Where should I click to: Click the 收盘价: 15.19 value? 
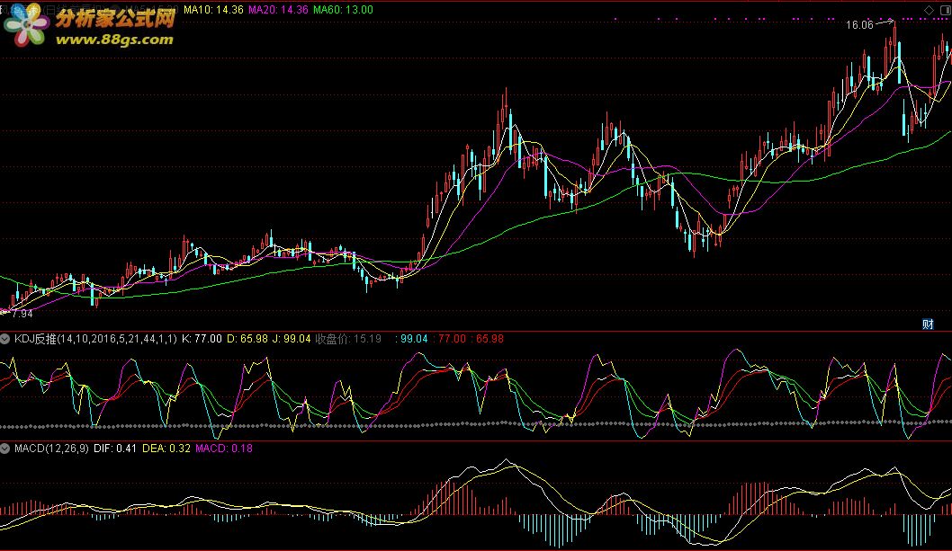pos(348,339)
